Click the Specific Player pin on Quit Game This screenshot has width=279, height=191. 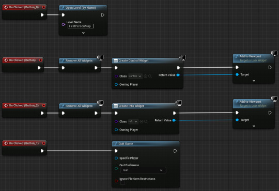(x=116, y=158)
